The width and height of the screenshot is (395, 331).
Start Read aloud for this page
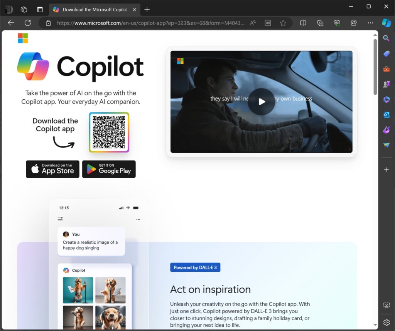coord(253,23)
